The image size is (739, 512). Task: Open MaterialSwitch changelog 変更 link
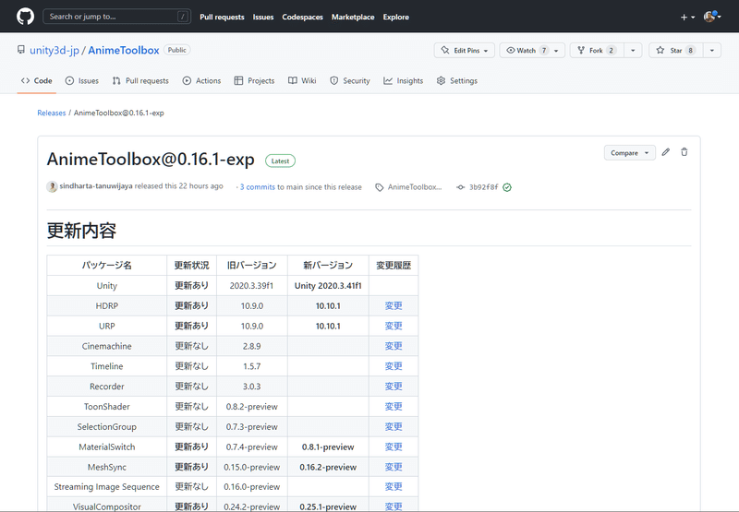[x=394, y=447]
